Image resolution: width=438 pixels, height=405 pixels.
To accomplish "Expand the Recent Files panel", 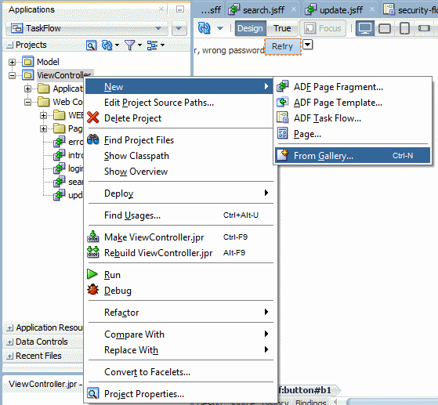I will click(9, 356).
